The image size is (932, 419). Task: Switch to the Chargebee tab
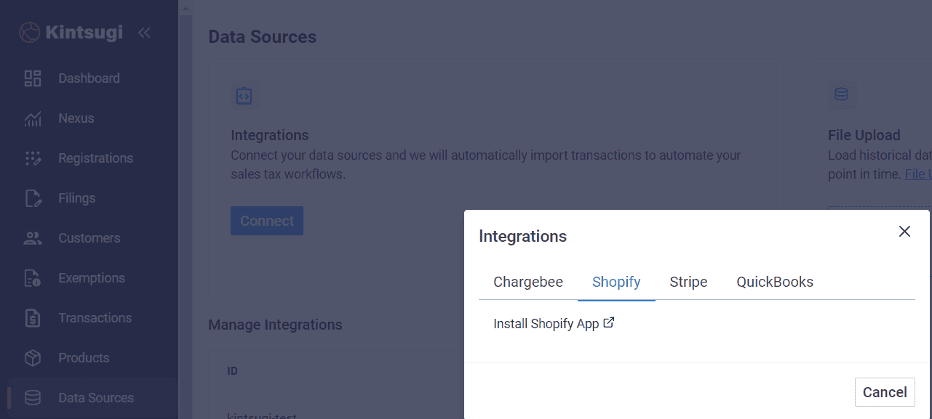tap(528, 282)
